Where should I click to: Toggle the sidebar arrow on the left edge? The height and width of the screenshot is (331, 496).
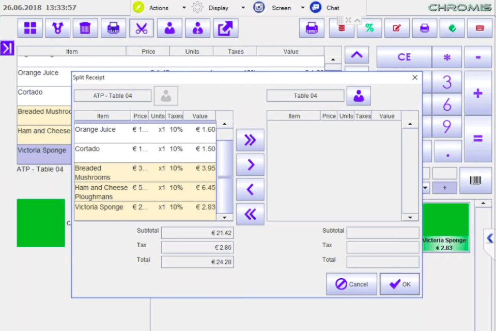[x=7, y=48]
